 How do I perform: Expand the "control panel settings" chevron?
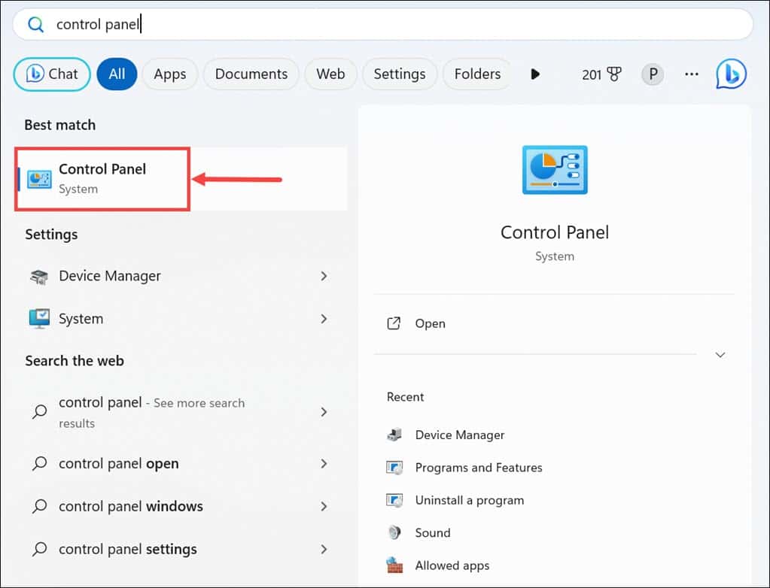pos(324,549)
